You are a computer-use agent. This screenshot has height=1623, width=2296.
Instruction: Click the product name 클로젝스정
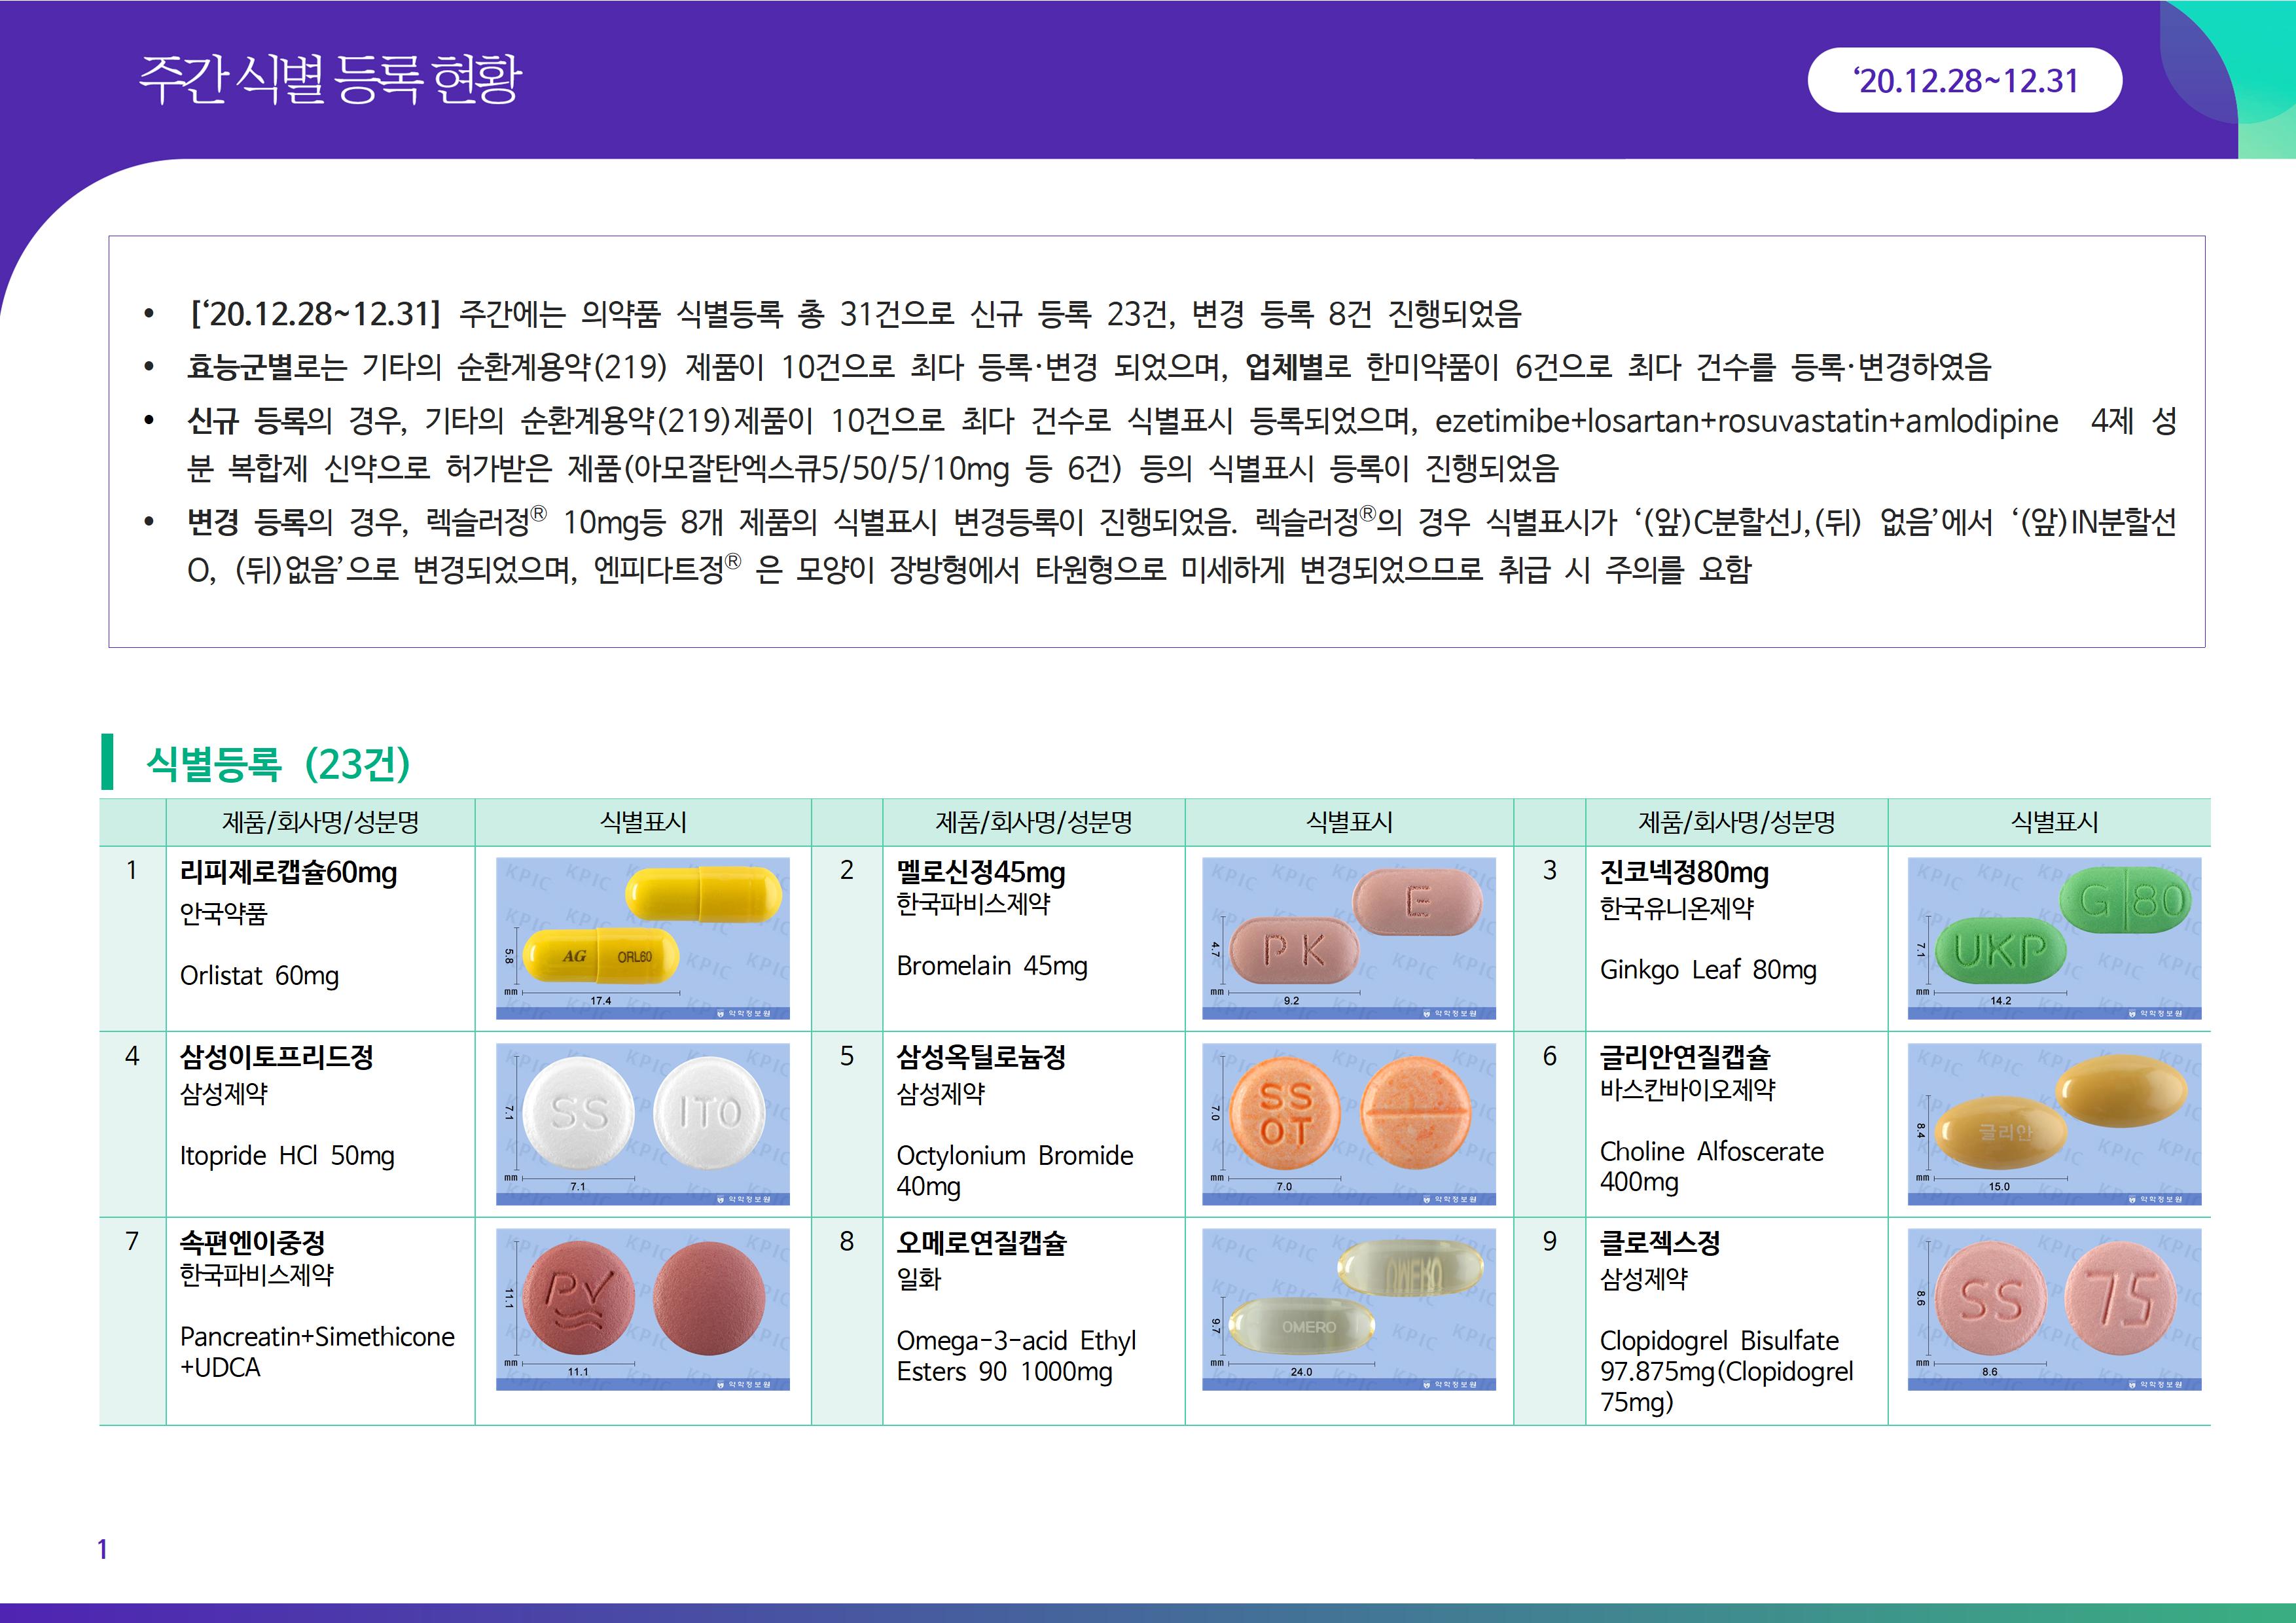pyautogui.click(x=1660, y=1243)
